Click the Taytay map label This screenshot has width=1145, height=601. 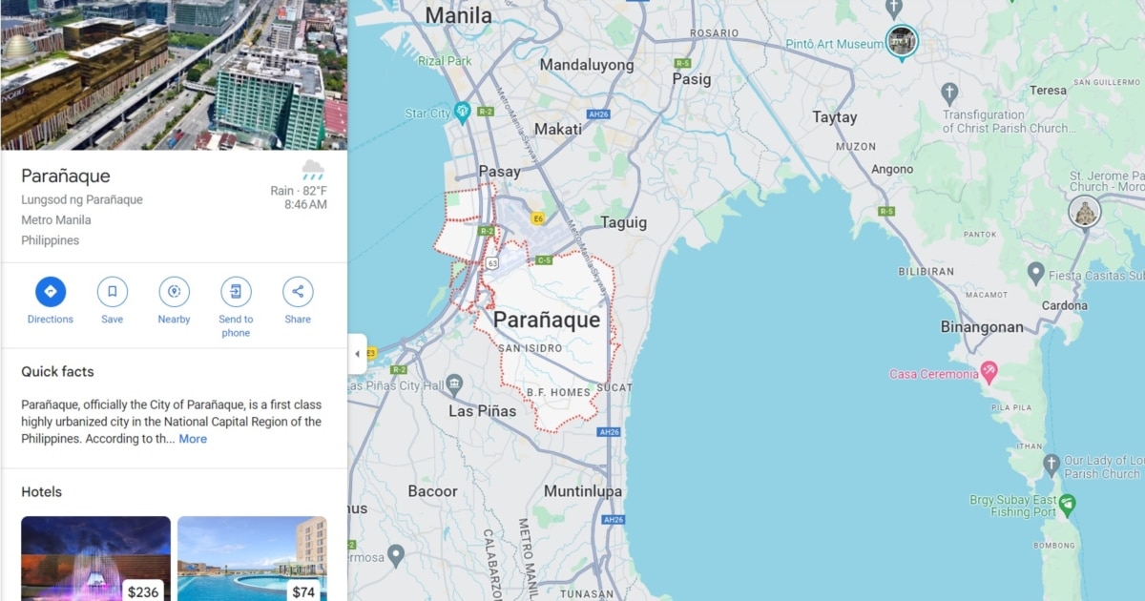[x=835, y=117]
